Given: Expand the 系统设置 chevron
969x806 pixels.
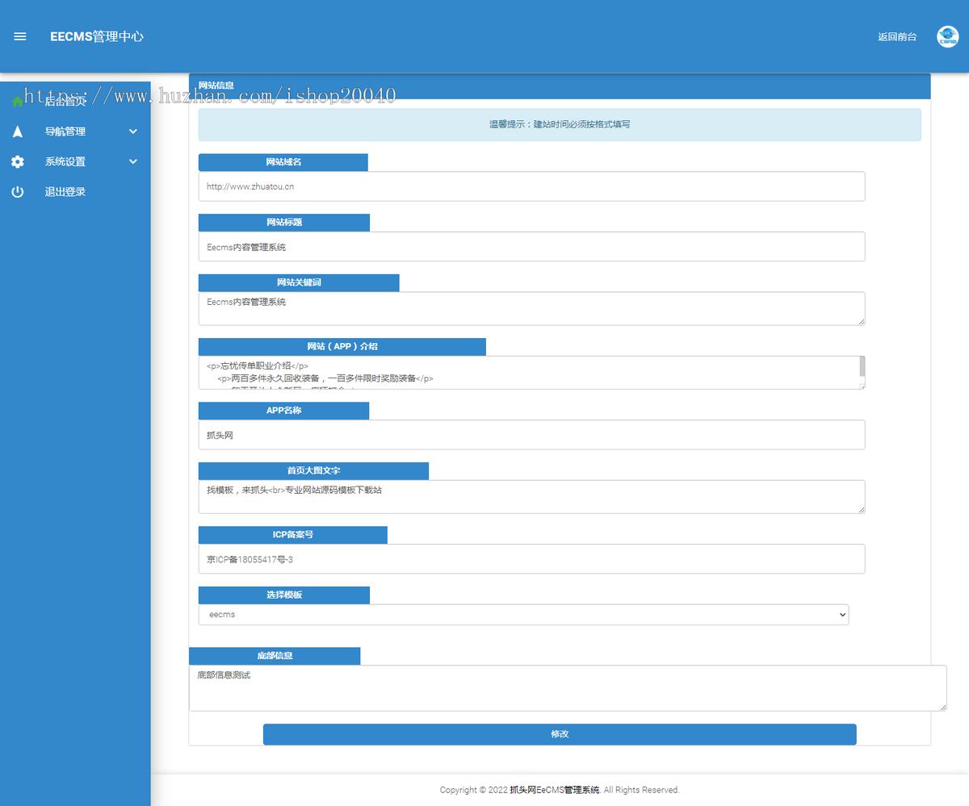Looking at the screenshot, I should click(x=133, y=161).
